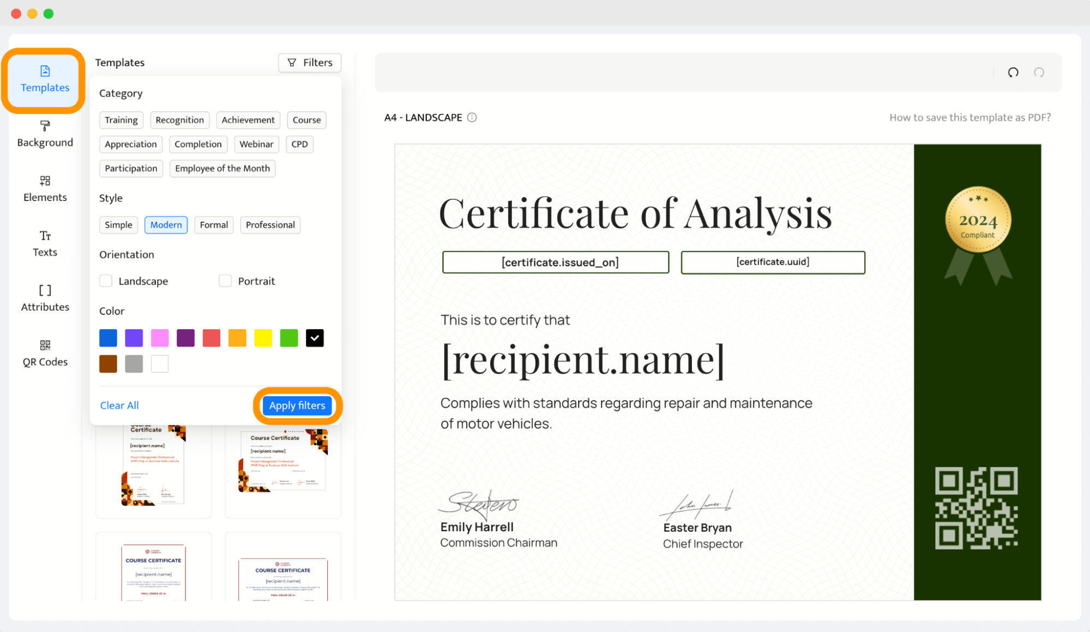The image size is (1090, 632).
Task: Choose the Formal style chip
Action: 214,225
